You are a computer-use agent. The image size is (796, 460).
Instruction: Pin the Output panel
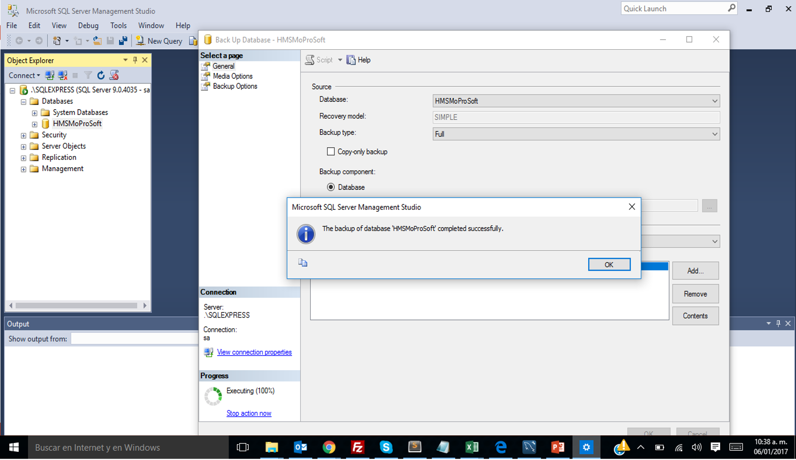(x=778, y=324)
